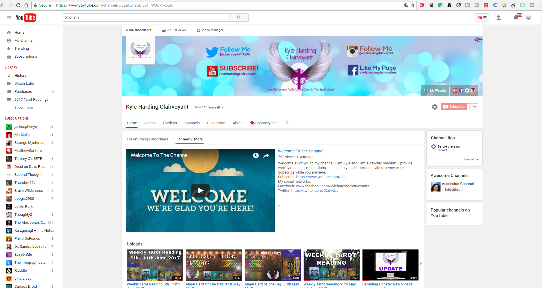
Task: Click the Twitter icon on channel banner
Action: point(467,90)
